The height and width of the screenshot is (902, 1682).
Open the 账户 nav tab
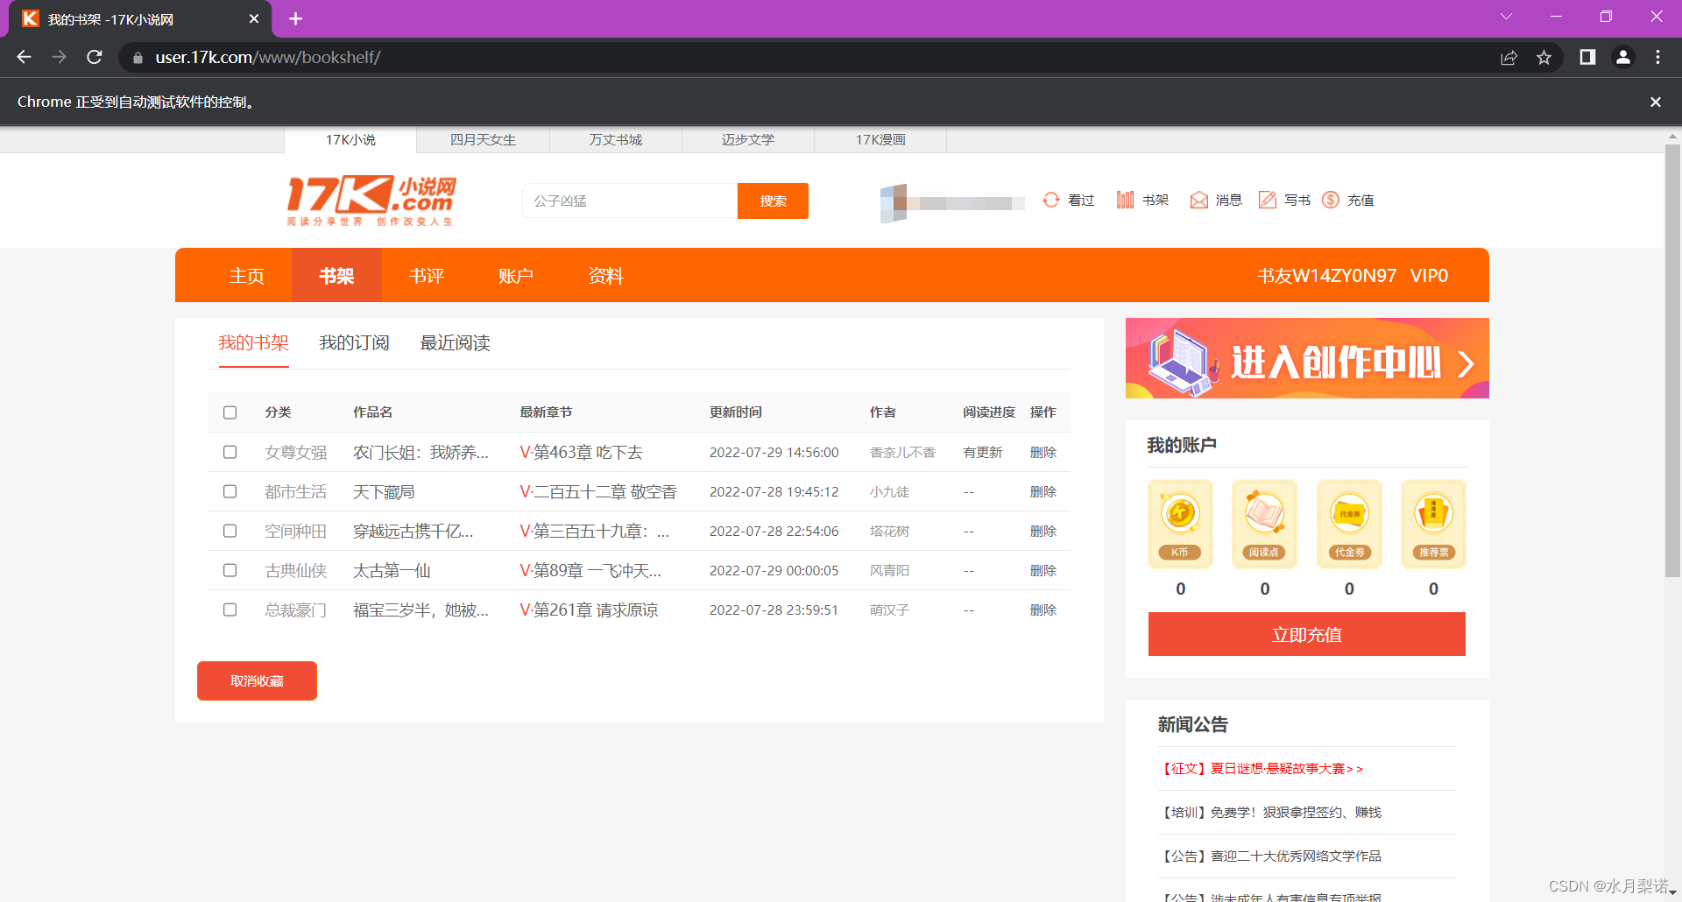pos(516,276)
